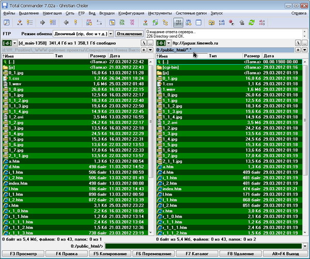
Task: Click the Alt+F4 Выход button
Action: click(286, 254)
